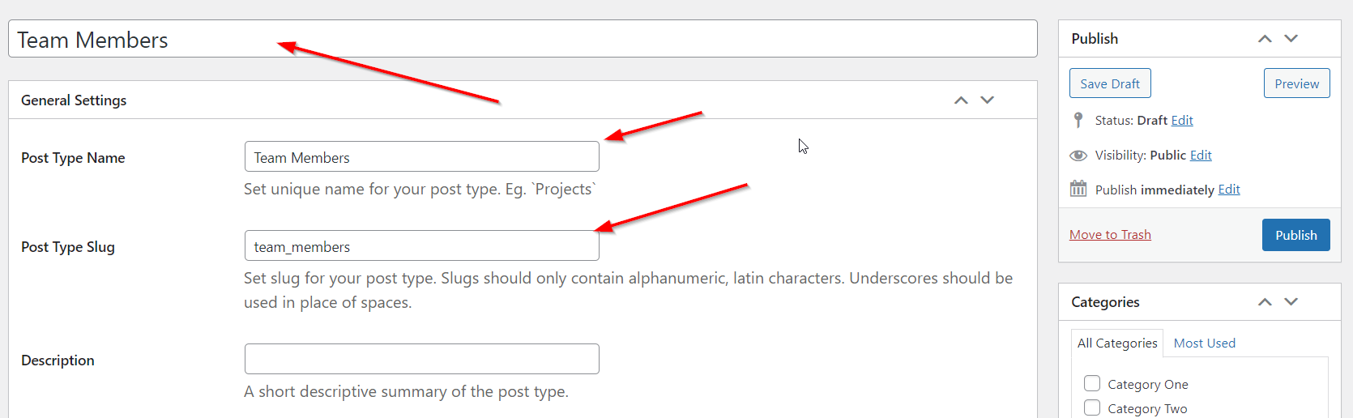The image size is (1353, 418).
Task: Check the Category Two checkbox
Action: pyautogui.click(x=1092, y=407)
